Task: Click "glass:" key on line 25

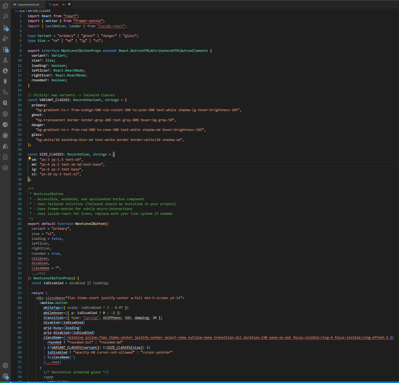Action: point(37,135)
